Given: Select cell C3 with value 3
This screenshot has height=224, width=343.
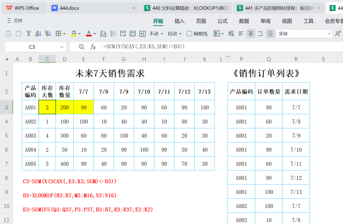Looking at the screenshot, I should tap(47, 107).
